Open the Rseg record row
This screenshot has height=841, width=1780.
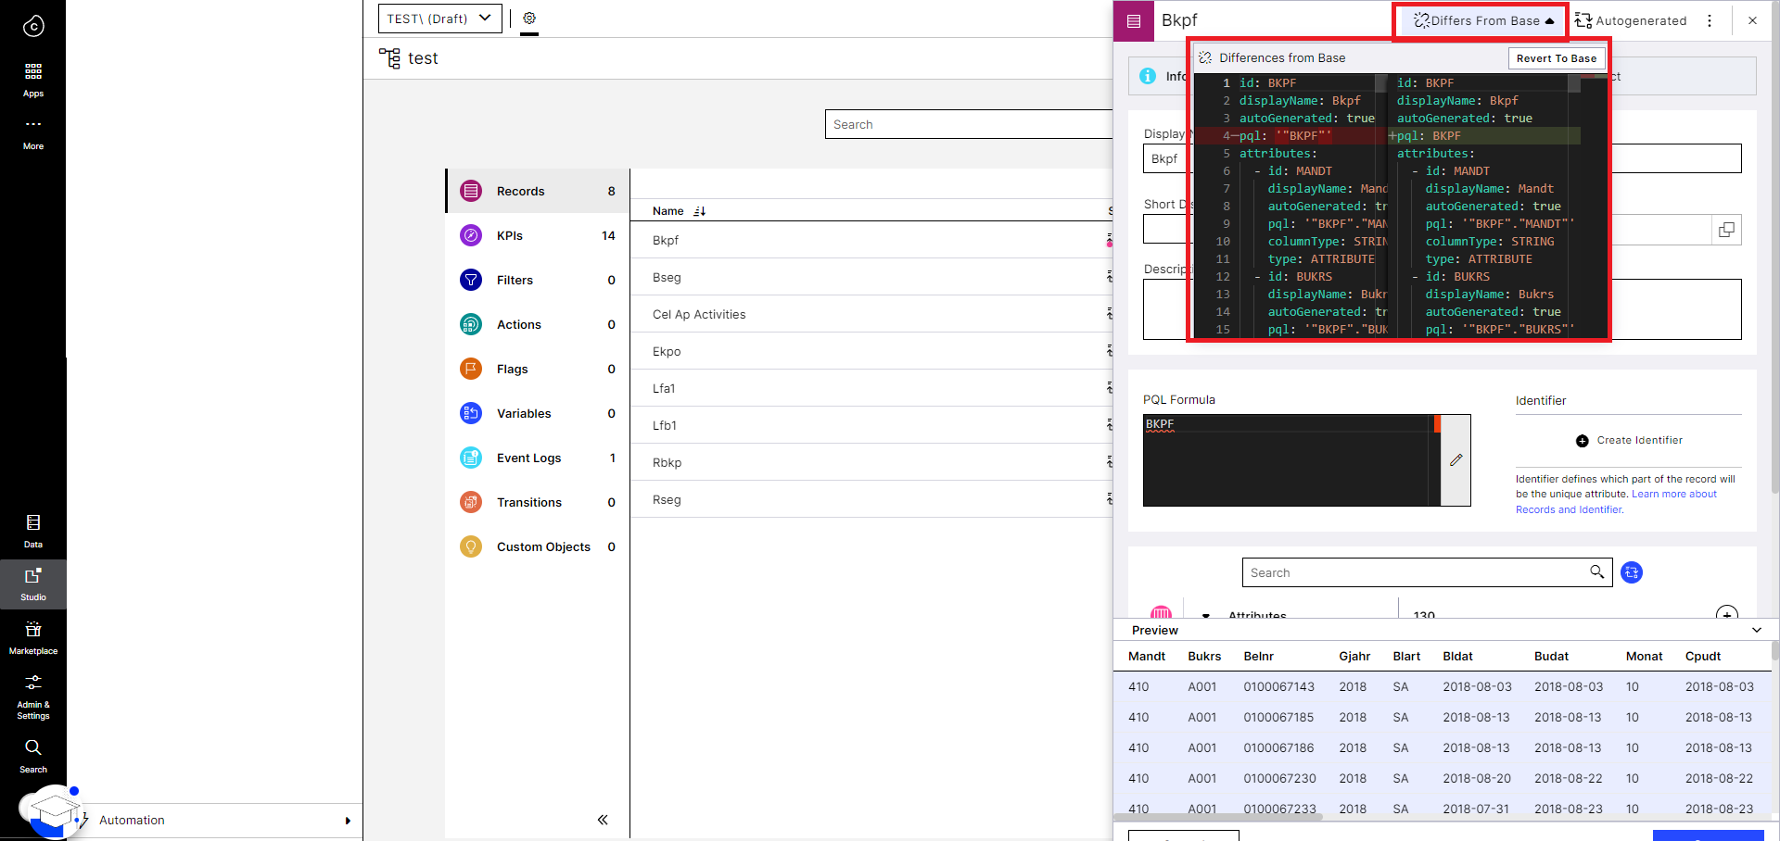871,499
